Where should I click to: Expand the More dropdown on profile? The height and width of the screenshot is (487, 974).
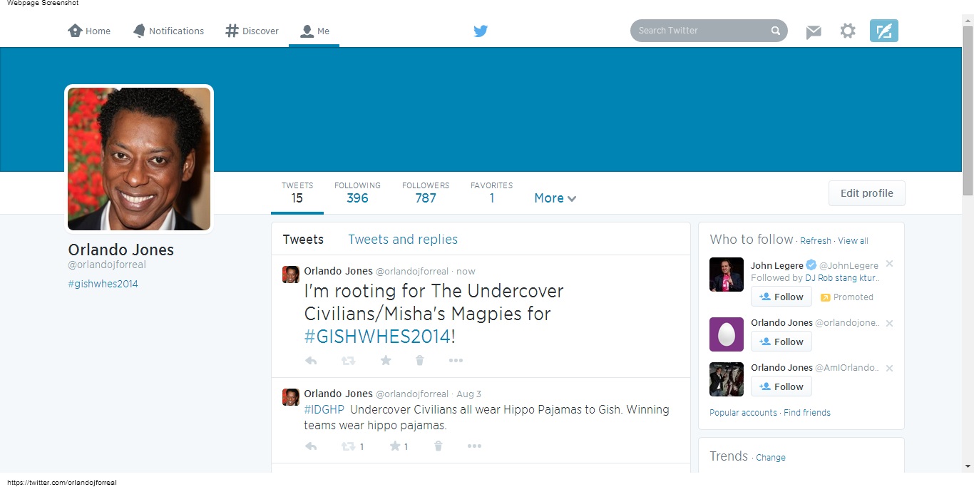[x=555, y=198]
